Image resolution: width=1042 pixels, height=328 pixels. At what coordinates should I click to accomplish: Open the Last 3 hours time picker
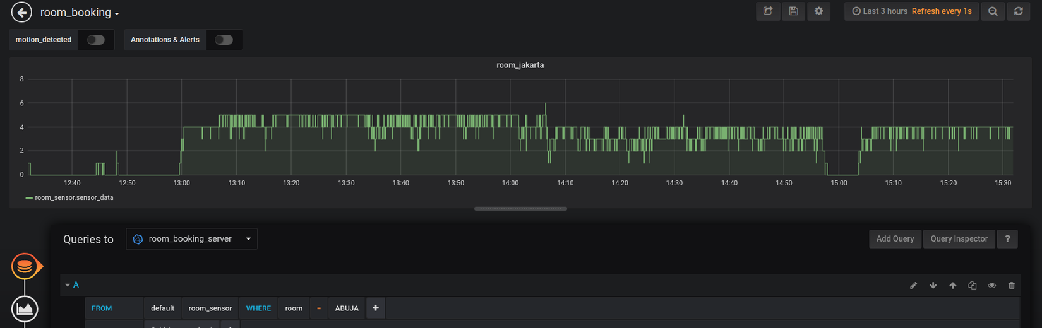click(879, 11)
